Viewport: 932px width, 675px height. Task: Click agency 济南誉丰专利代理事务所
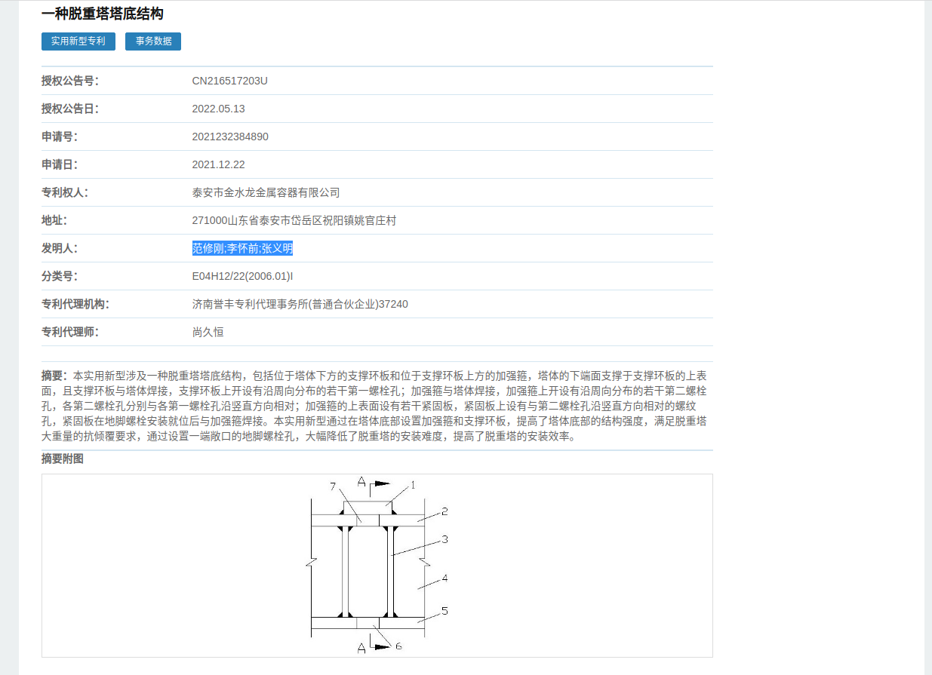tap(300, 304)
